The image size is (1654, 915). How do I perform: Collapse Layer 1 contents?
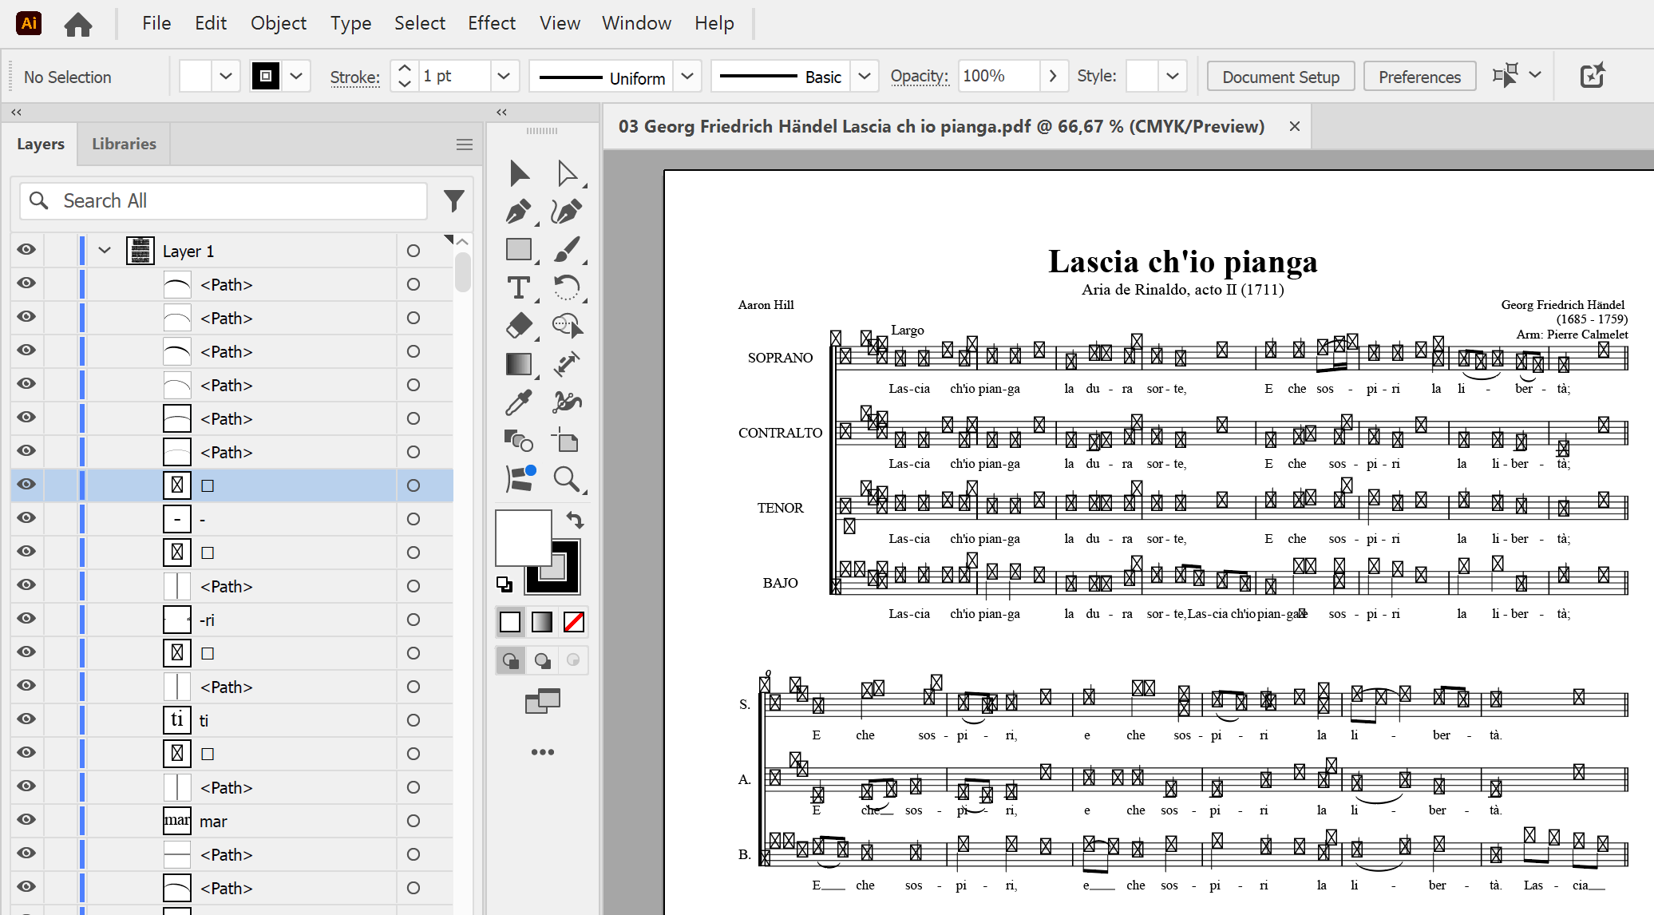tap(105, 250)
